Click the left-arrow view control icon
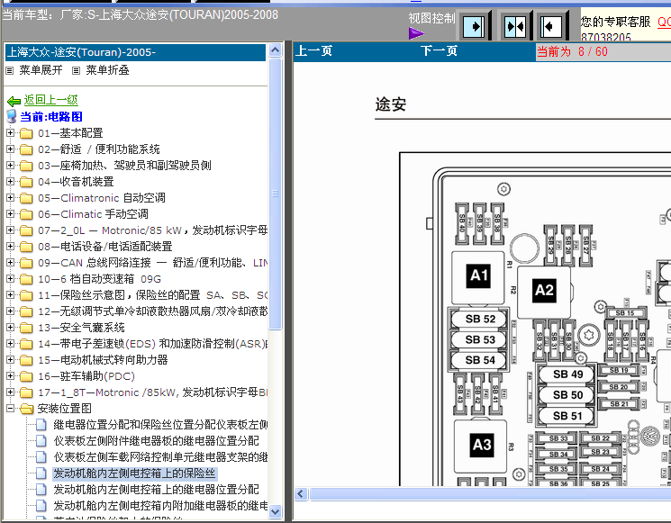 (550, 26)
